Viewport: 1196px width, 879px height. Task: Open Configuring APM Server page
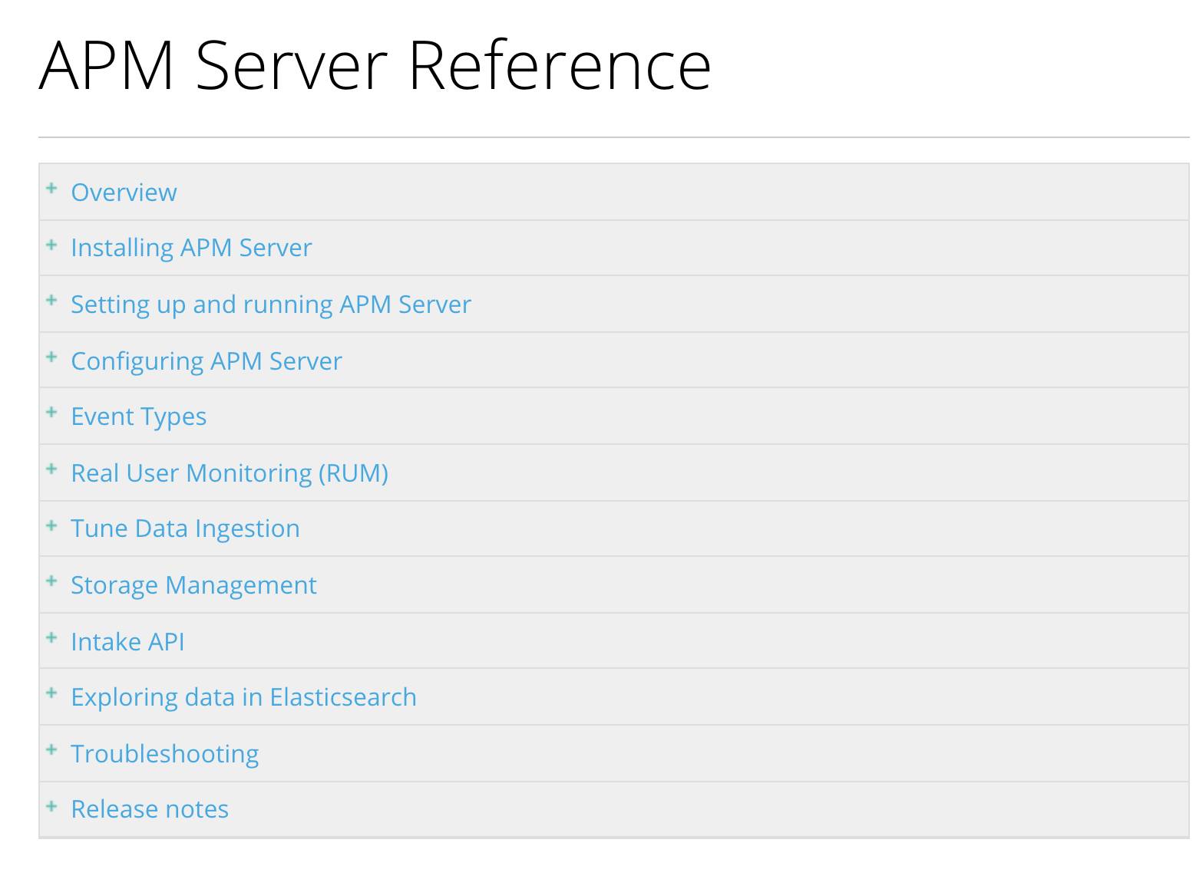tap(206, 361)
